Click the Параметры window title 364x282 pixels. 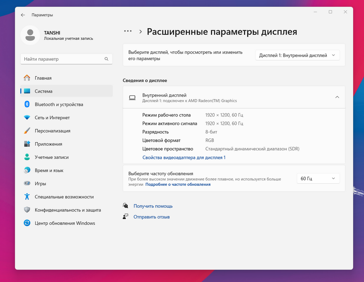tap(42, 15)
